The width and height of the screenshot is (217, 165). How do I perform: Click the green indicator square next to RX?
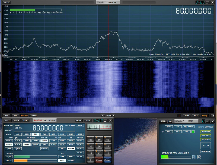(193, 132)
